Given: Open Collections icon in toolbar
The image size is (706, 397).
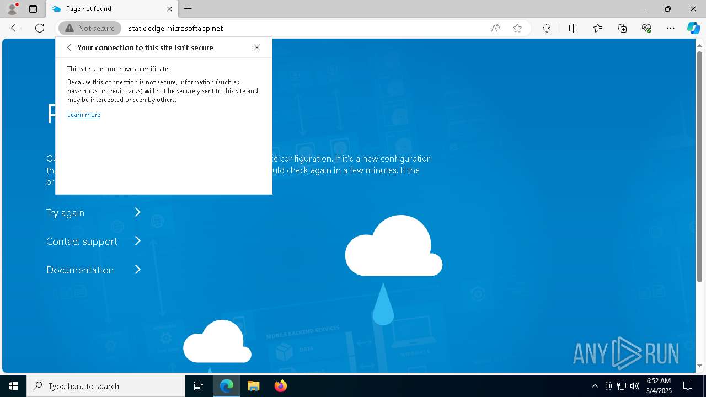Looking at the screenshot, I should [x=622, y=28].
